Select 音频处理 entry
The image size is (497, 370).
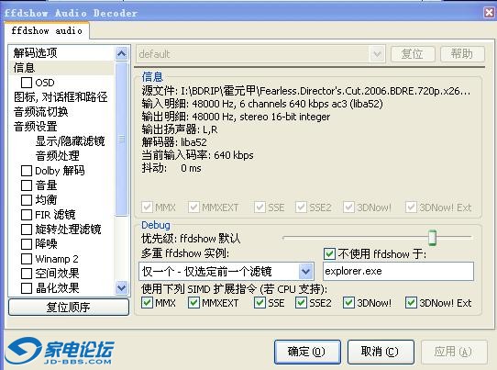[x=58, y=156]
